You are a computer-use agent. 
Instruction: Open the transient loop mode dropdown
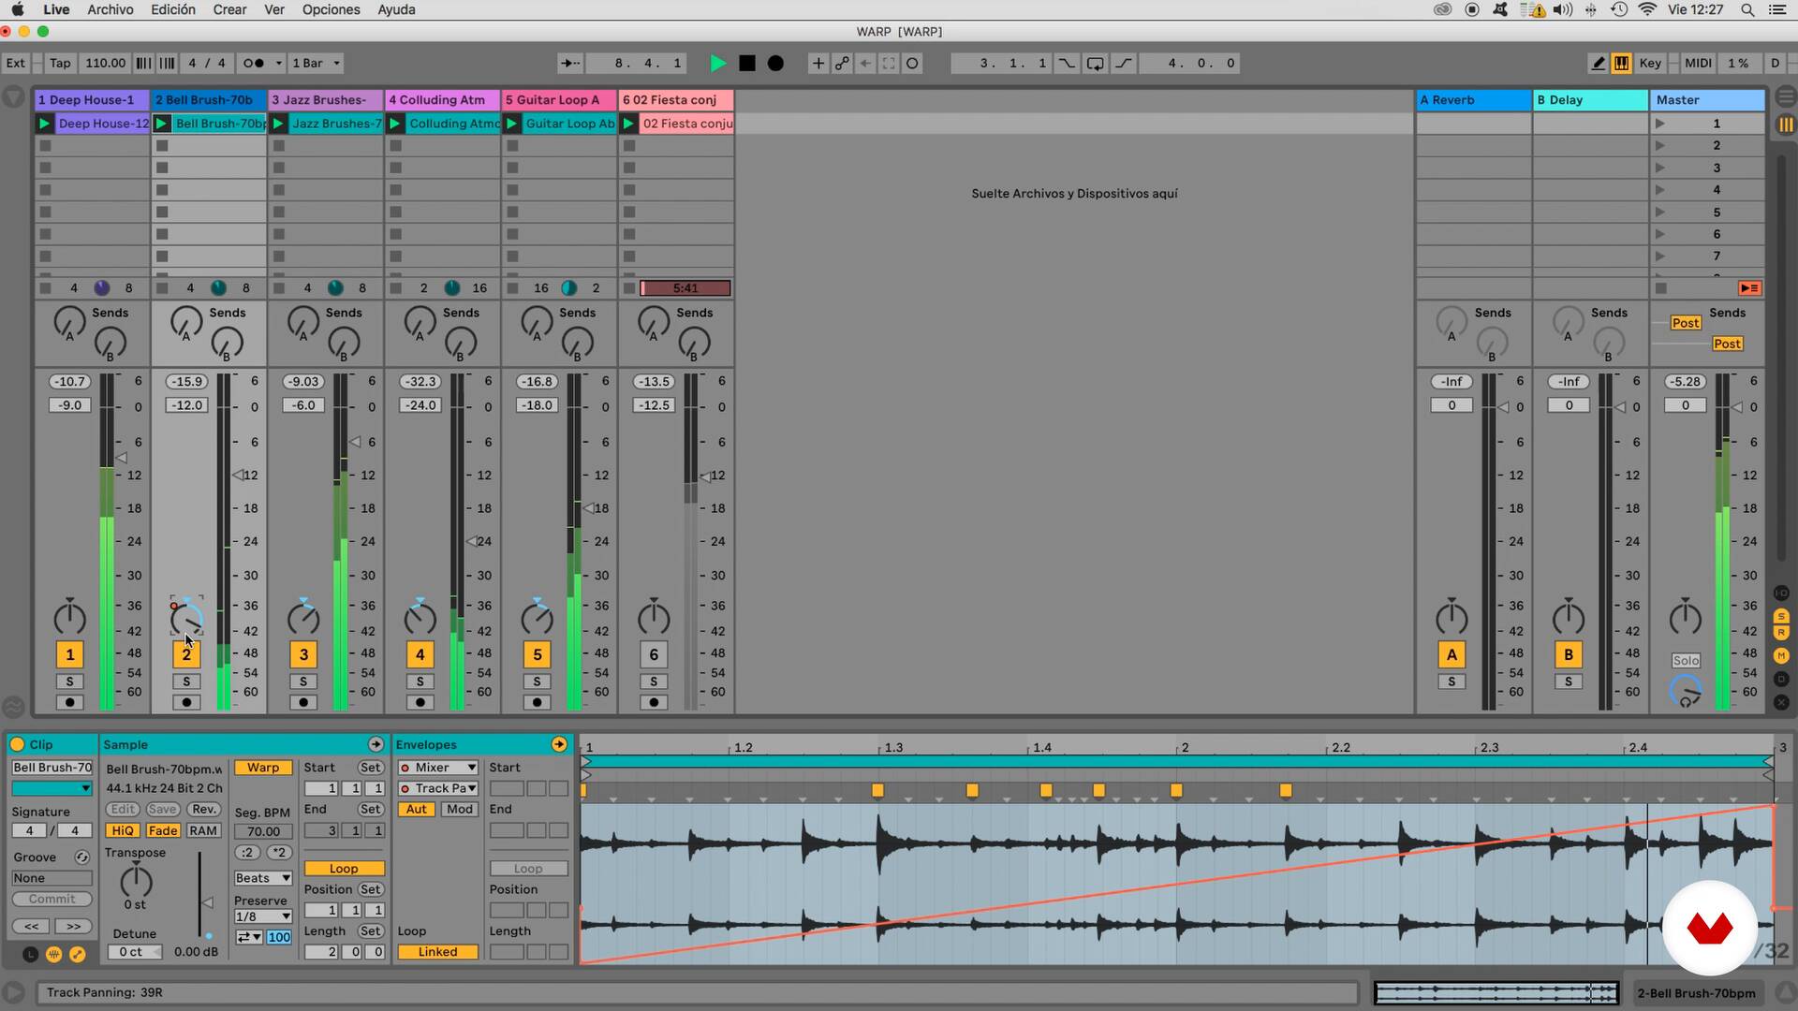coord(248,937)
